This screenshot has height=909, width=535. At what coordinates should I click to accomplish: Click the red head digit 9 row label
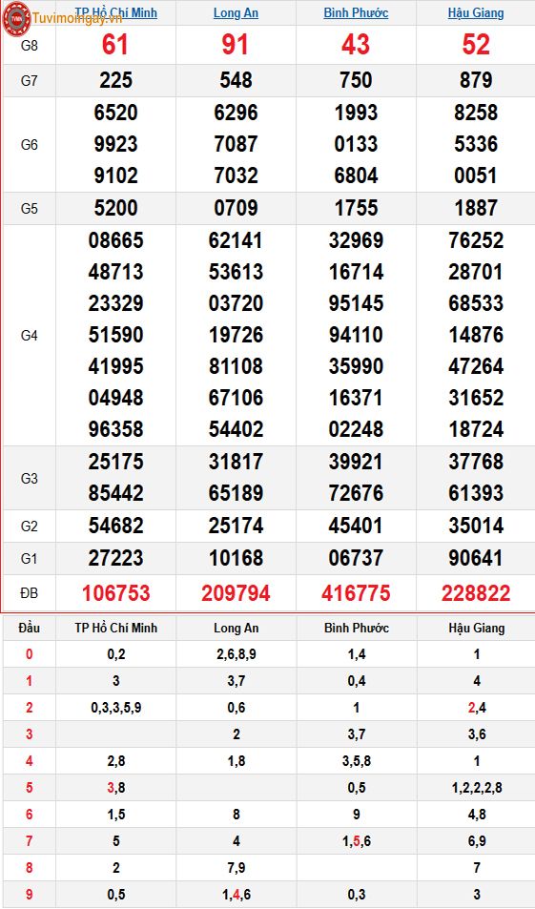click(29, 895)
